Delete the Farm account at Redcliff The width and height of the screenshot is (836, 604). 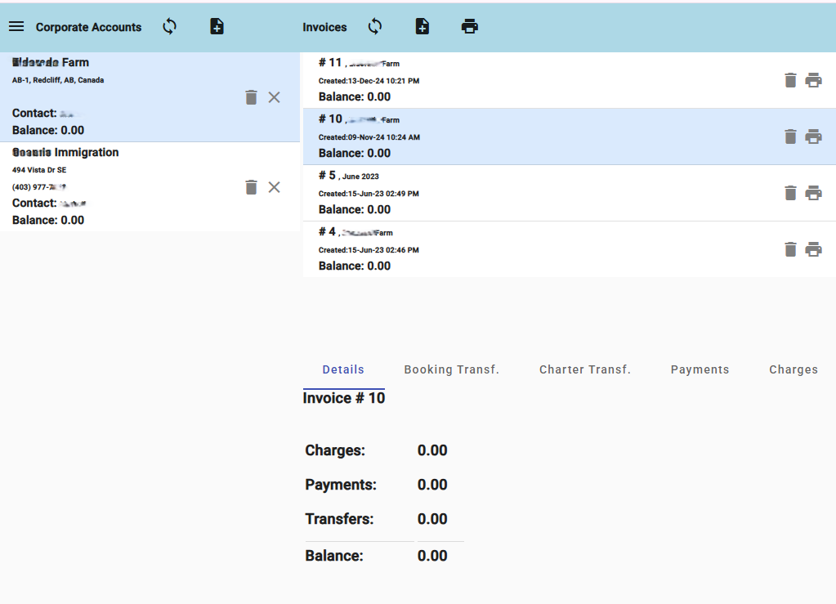251,97
